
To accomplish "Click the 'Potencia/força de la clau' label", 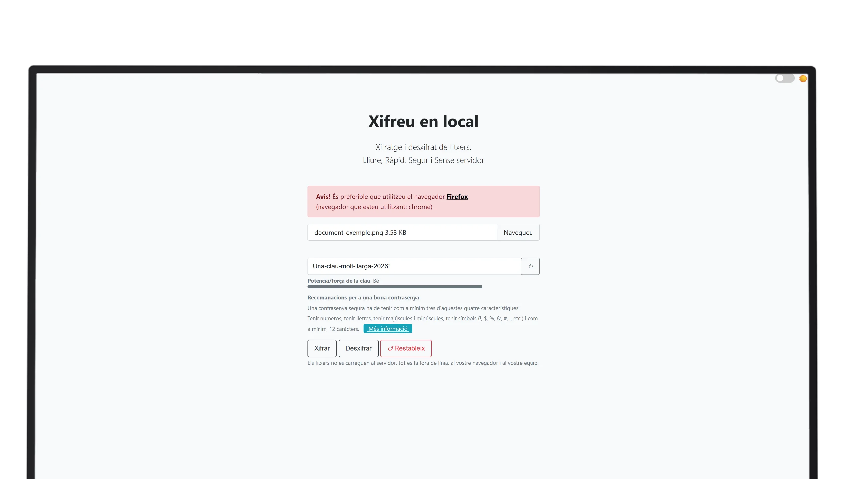I will coord(339,281).
